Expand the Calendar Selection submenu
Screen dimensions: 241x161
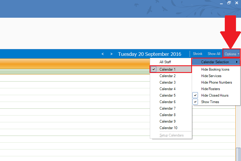pos(215,62)
